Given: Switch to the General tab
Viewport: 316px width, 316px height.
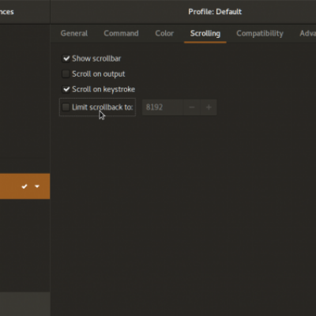Looking at the screenshot, I should click(74, 33).
